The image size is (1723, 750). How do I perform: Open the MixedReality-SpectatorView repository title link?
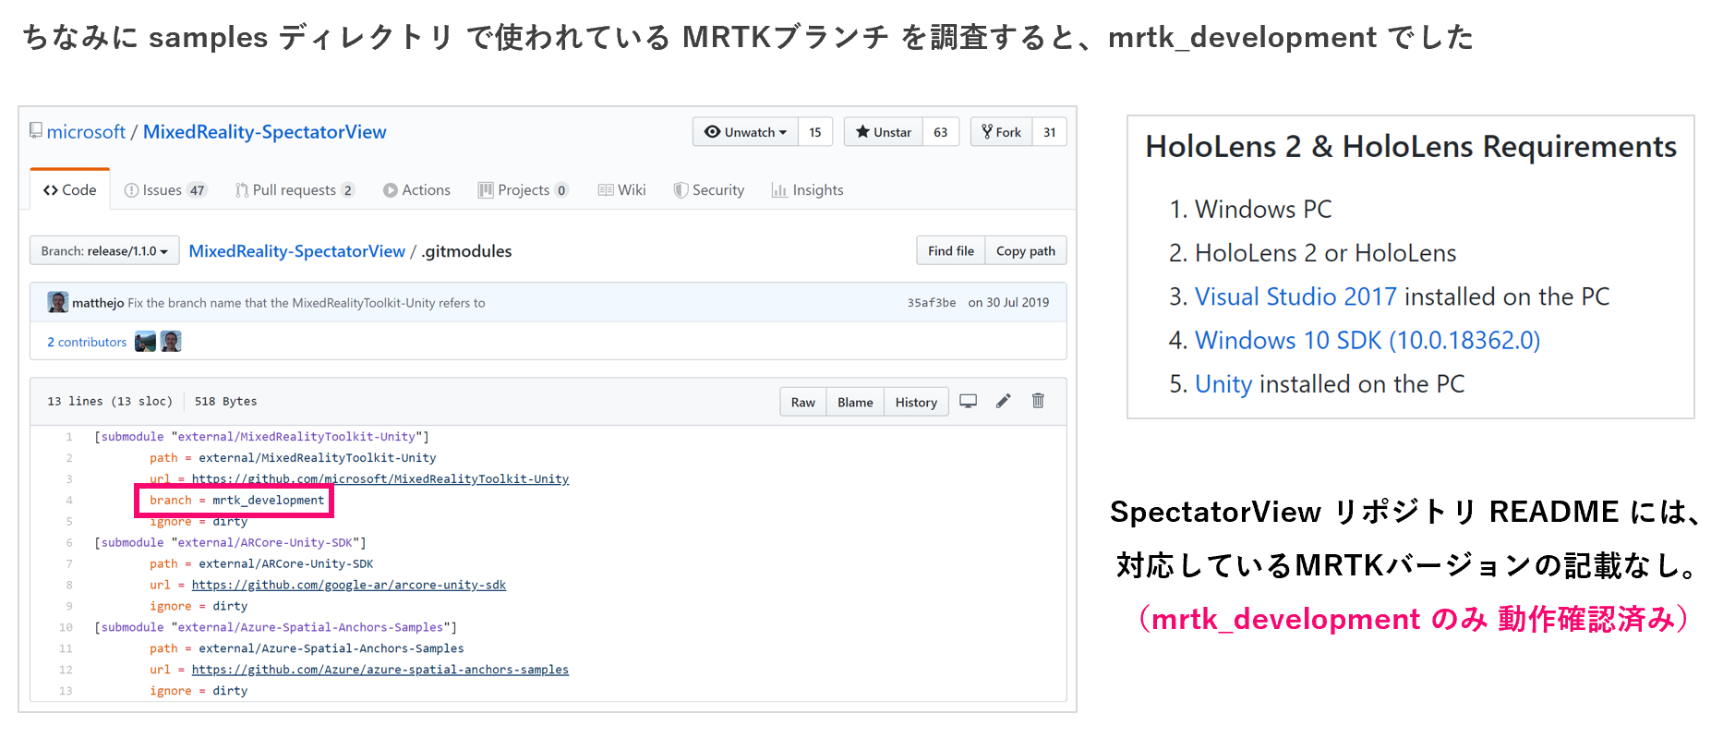(x=264, y=132)
